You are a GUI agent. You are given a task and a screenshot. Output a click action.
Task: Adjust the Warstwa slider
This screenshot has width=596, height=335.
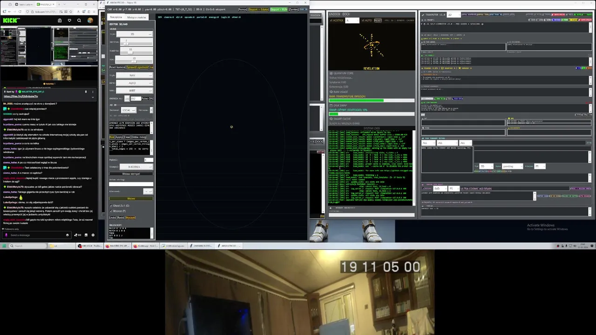[x=136, y=44]
